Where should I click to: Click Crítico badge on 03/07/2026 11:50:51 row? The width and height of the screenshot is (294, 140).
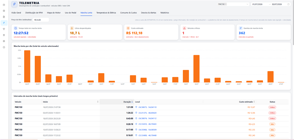(272, 113)
